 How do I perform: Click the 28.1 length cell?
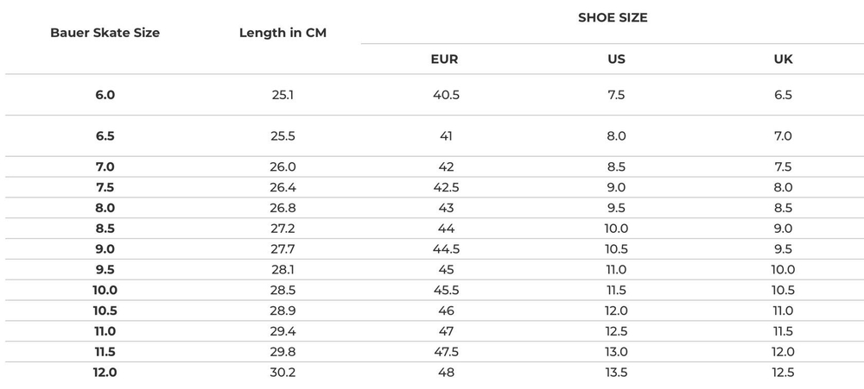coord(283,269)
